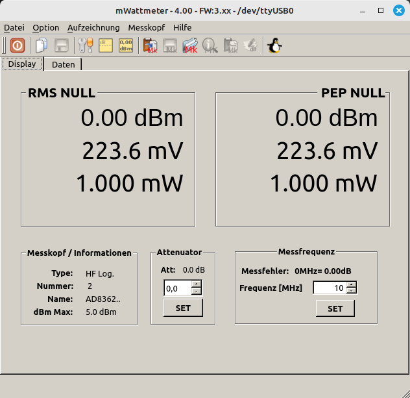The image size is (410, 398).
Task: Click the wrench and screwdriver settings icon
Action: pyautogui.click(x=85, y=45)
